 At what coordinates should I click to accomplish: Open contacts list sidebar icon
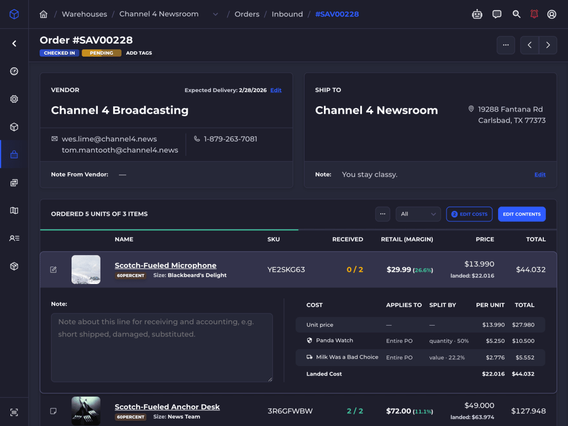coord(14,238)
